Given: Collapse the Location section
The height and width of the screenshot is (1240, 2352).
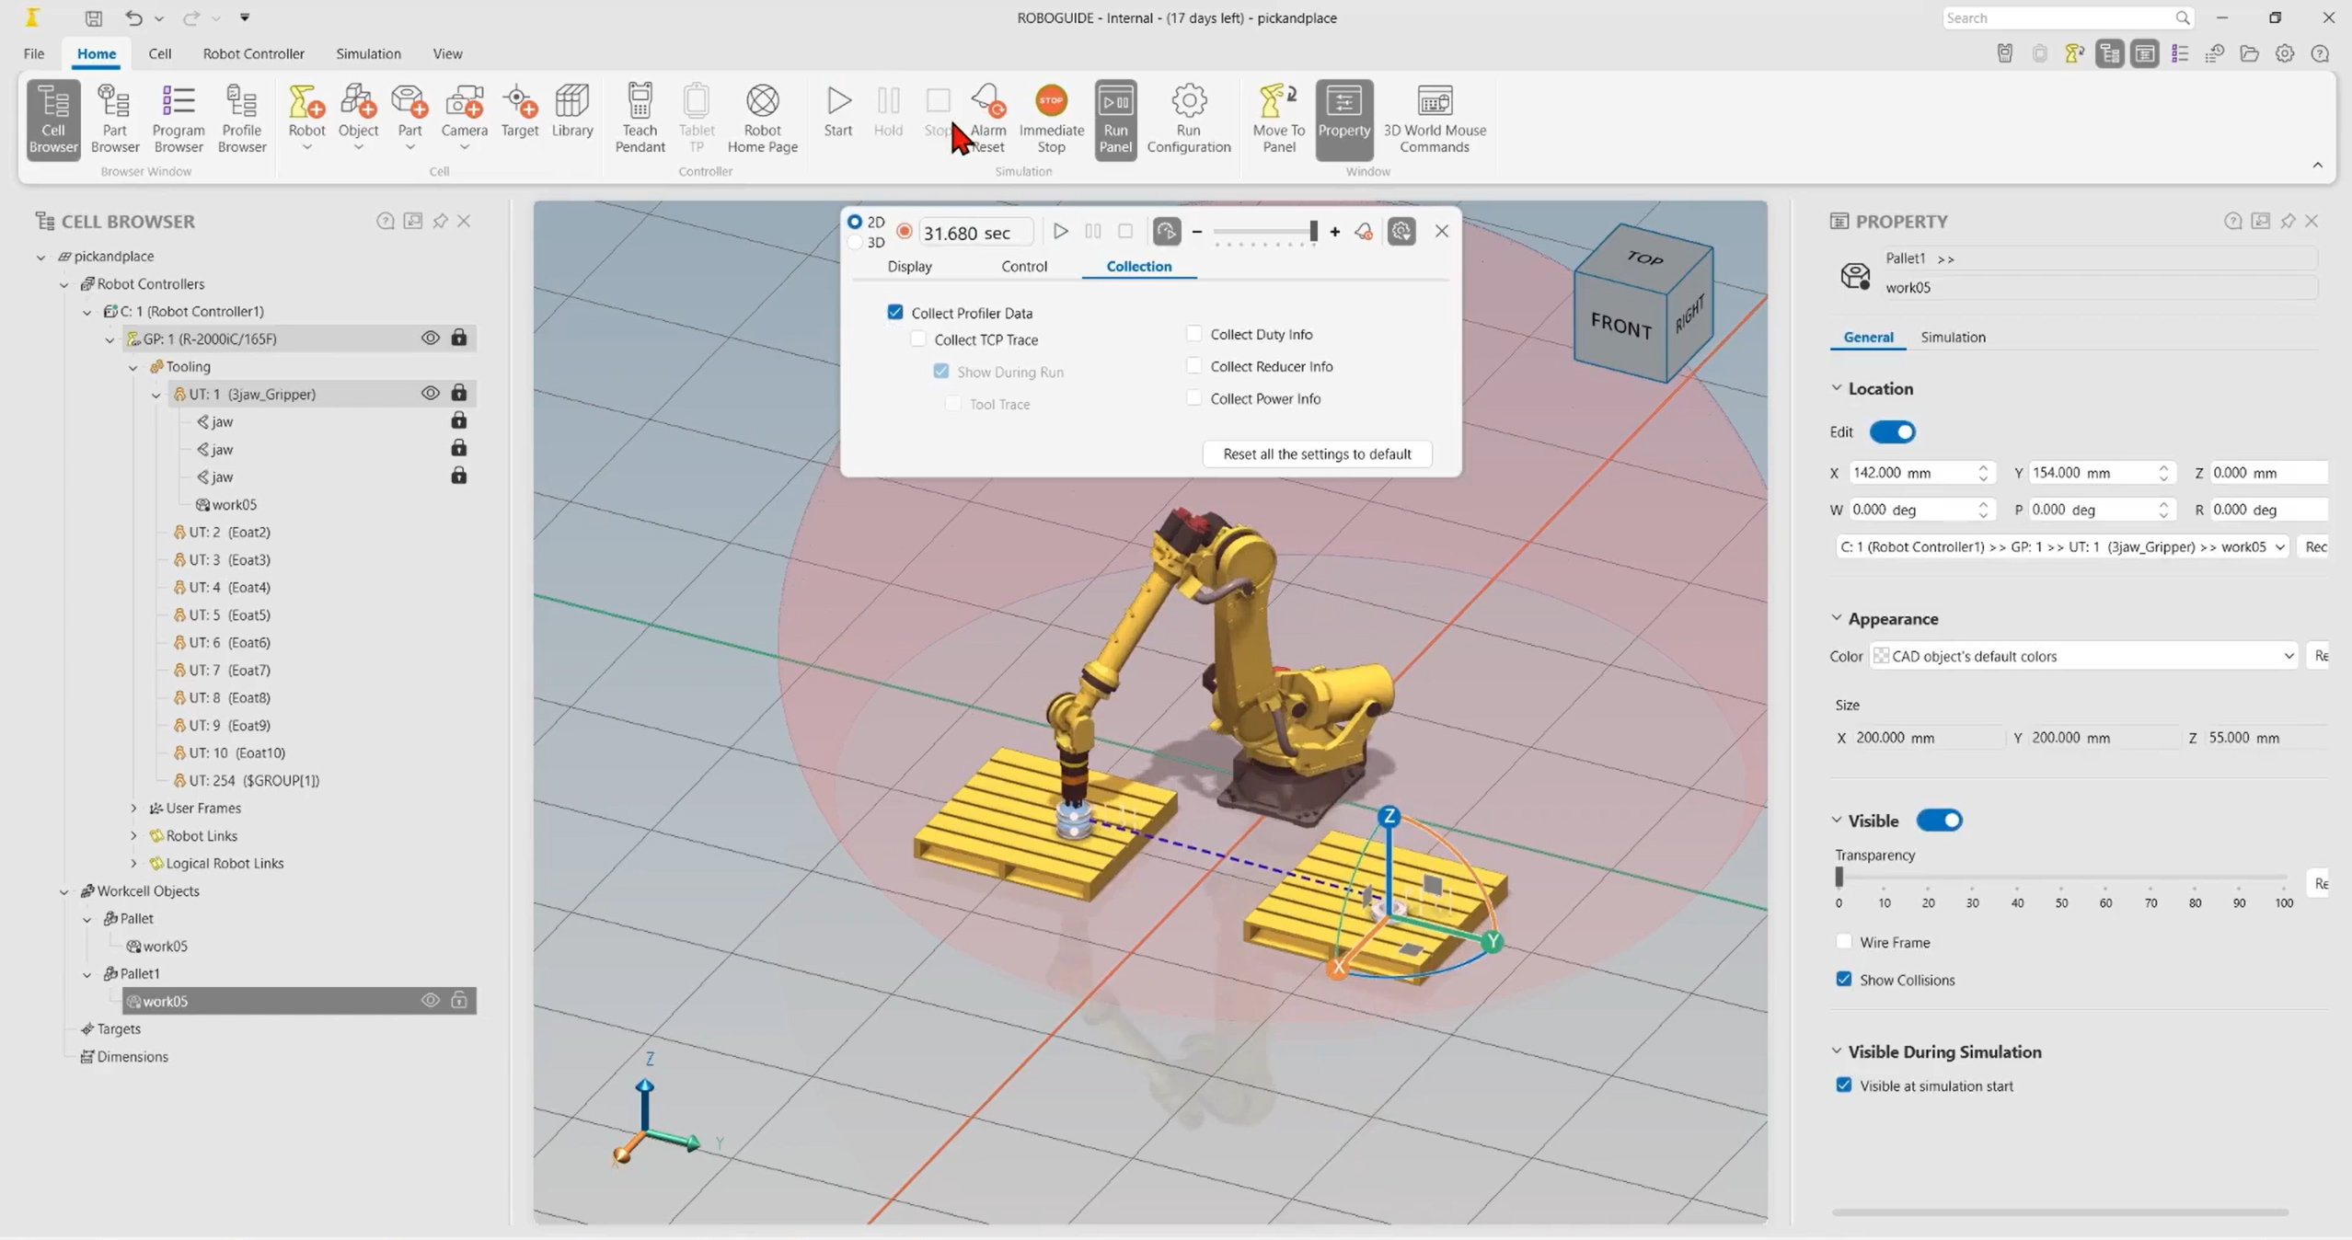Looking at the screenshot, I should (x=1837, y=388).
